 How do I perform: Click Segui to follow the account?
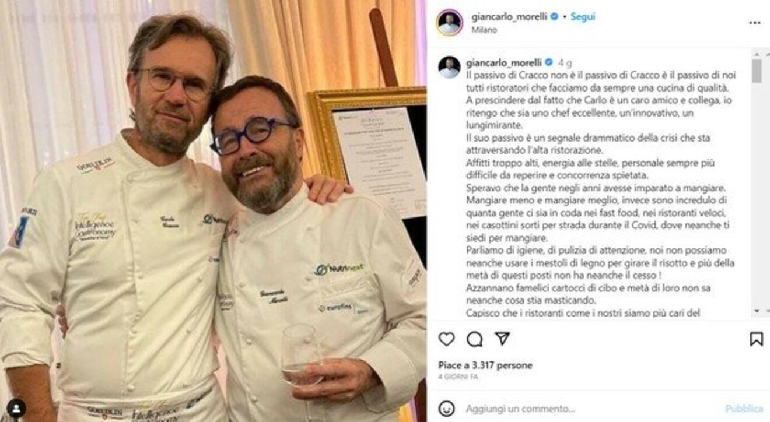click(x=583, y=17)
